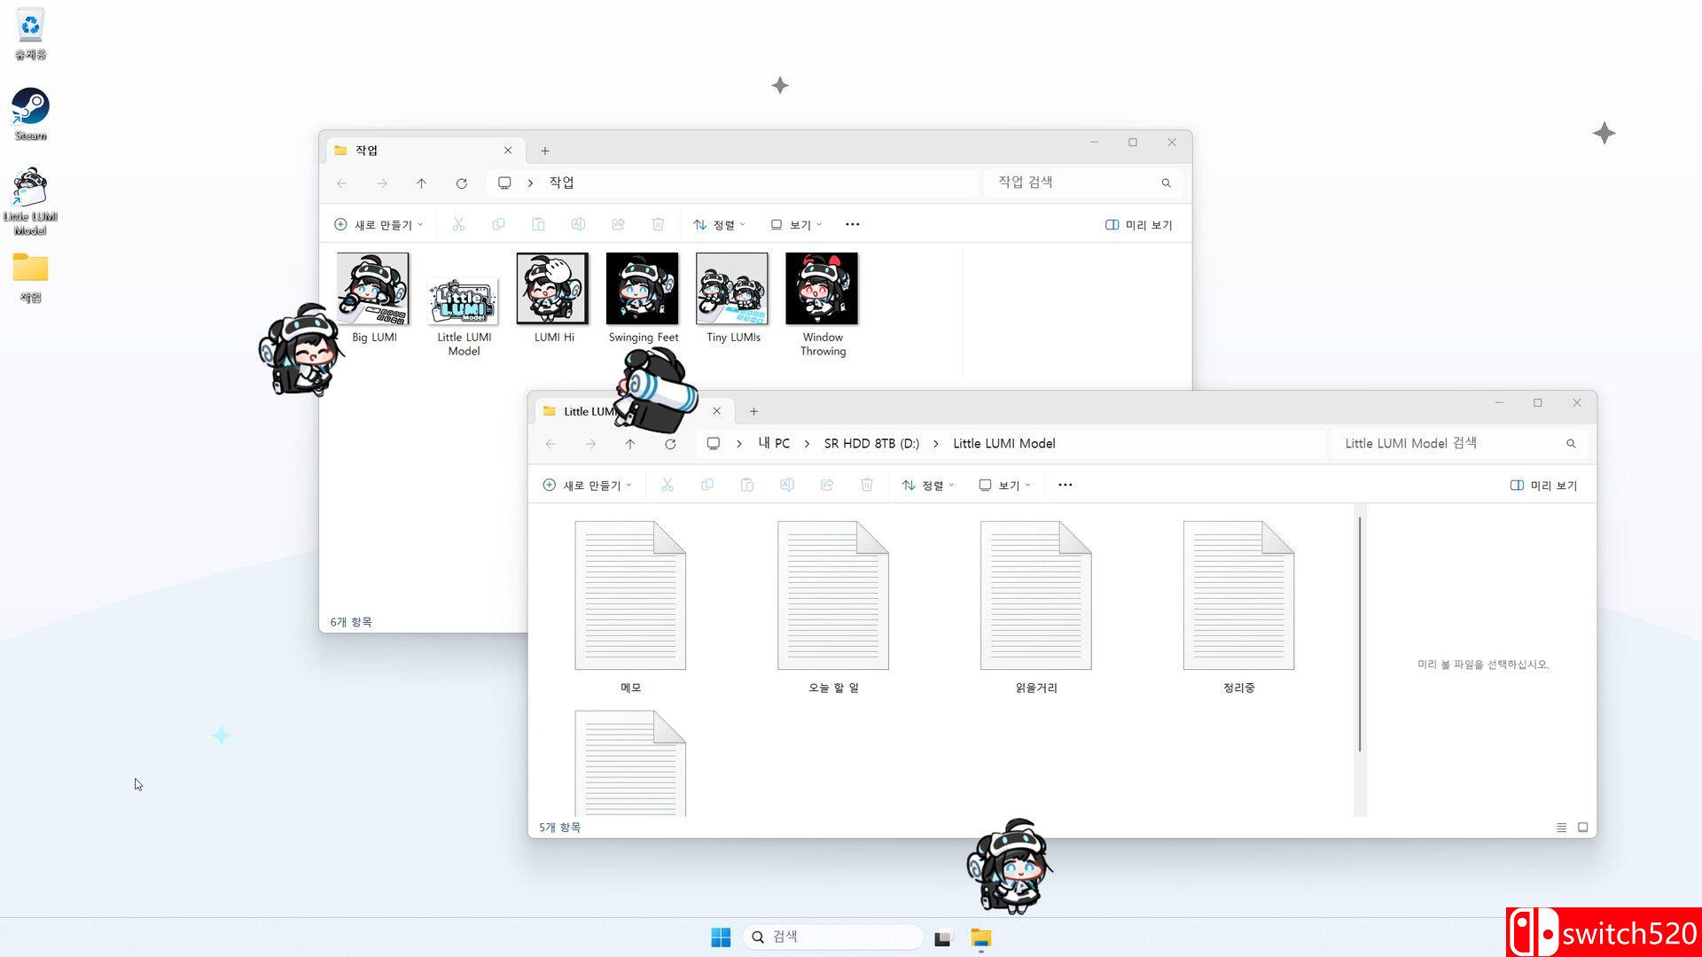Click the Little LUMI Model 검색 field
1702x957 pixels.
[1458, 443]
